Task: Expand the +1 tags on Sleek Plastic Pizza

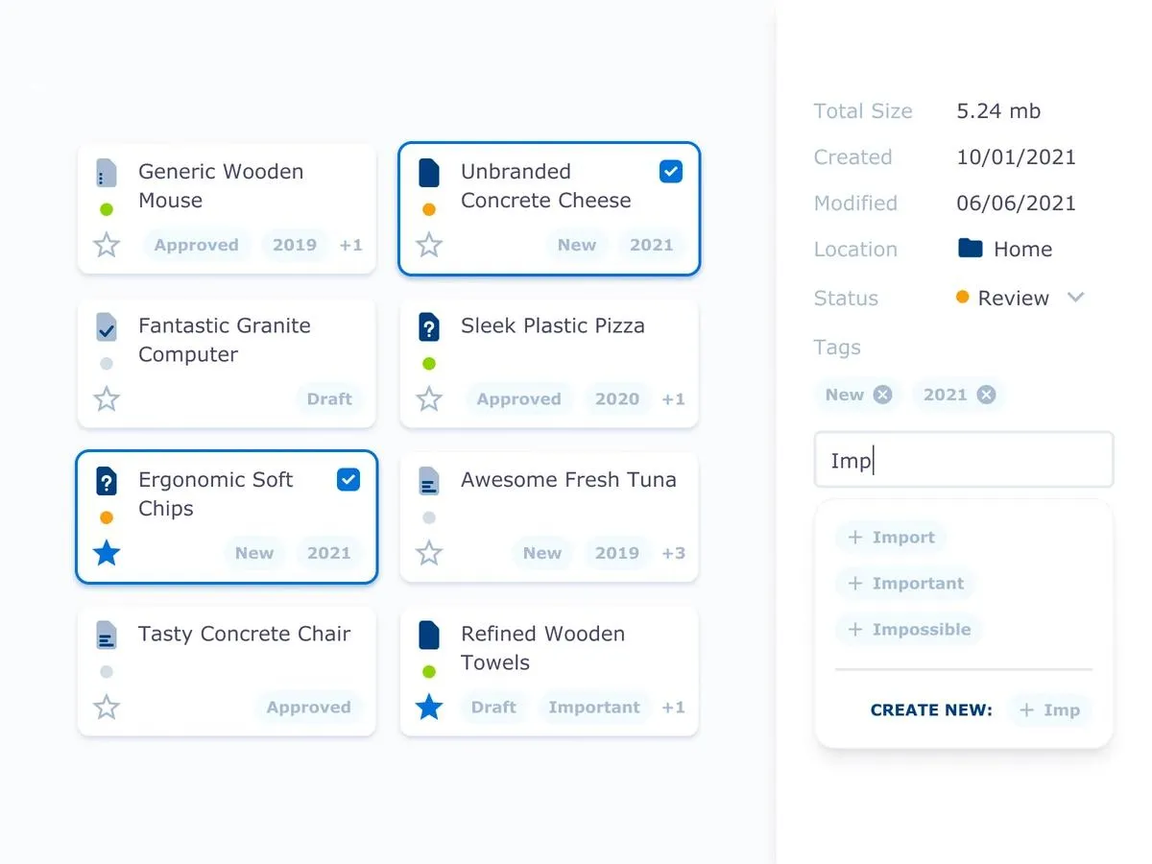Action: point(673,399)
